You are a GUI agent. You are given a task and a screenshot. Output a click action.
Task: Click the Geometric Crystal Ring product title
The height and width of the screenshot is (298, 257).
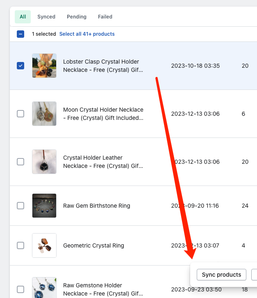coord(93,245)
